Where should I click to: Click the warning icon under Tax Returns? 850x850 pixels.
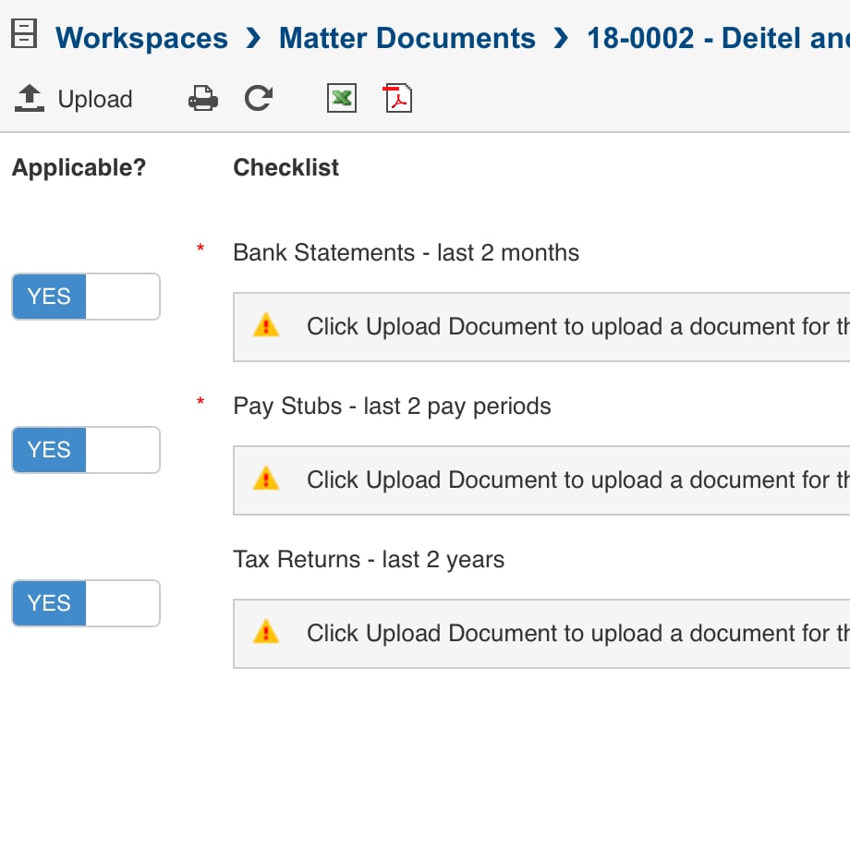click(266, 633)
